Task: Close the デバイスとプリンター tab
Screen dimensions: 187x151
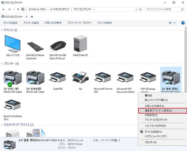Action: [26, 17]
